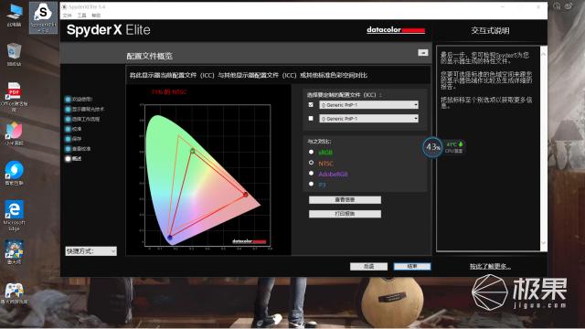
Task: Click the bullet beside 选择工作流程 step
Action: pos(68,120)
